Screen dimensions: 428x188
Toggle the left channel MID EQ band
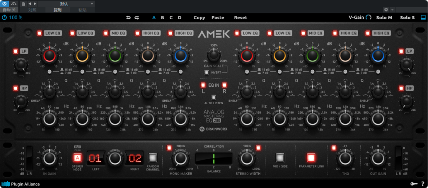coord(106,33)
